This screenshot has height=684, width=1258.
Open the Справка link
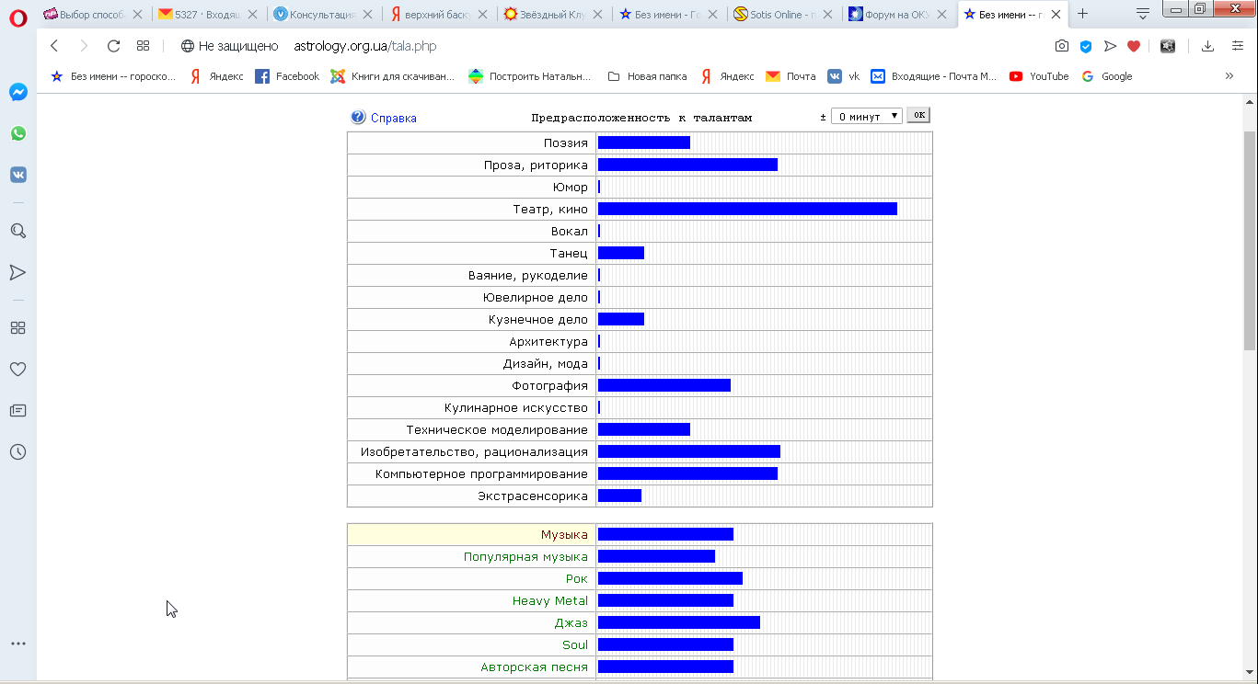(x=394, y=118)
